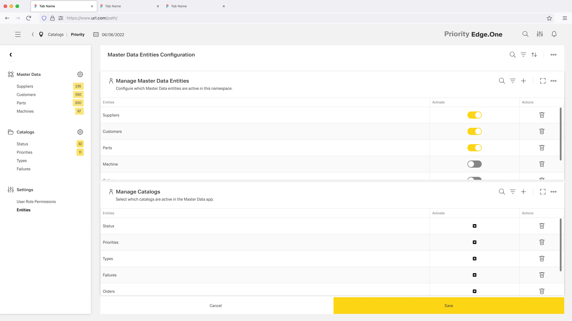The height and width of the screenshot is (321, 572).
Task: Open Suppliers in sidebar
Action: click(x=25, y=86)
